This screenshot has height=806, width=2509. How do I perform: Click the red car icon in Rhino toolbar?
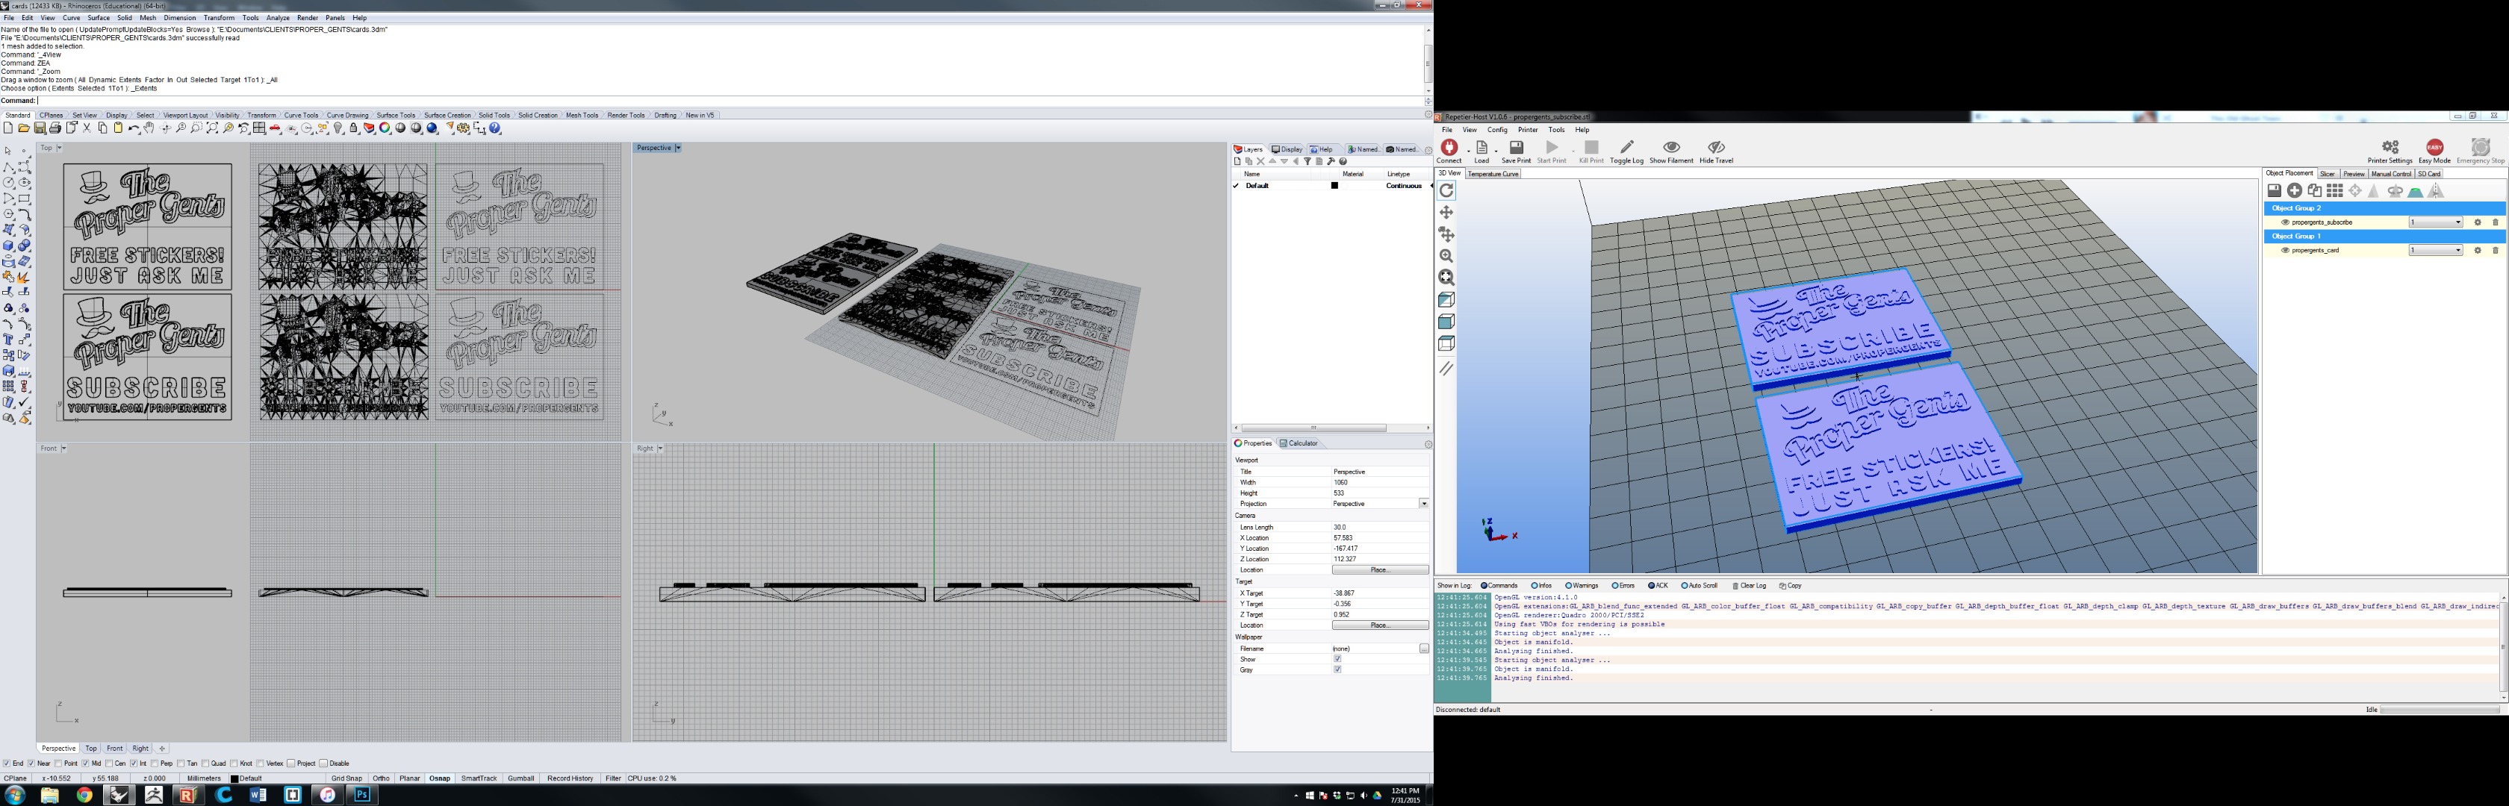pyautogui.click(x=275, y=128)
